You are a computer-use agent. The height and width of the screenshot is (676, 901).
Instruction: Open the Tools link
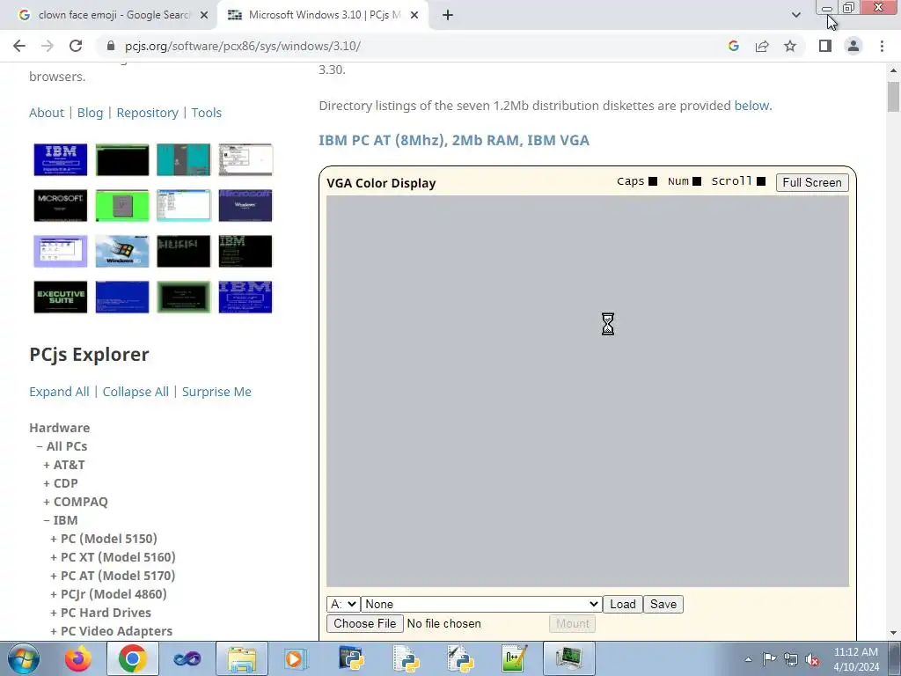point(206,113)
